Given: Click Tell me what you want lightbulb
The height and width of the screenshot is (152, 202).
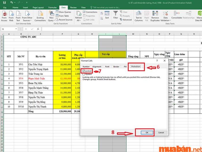Looking at the screenshot, I should click(91, 8).
